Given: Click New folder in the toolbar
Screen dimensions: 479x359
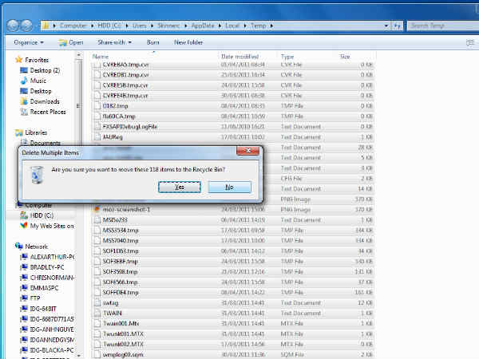Looking at the screenshot, I should 188,42.
